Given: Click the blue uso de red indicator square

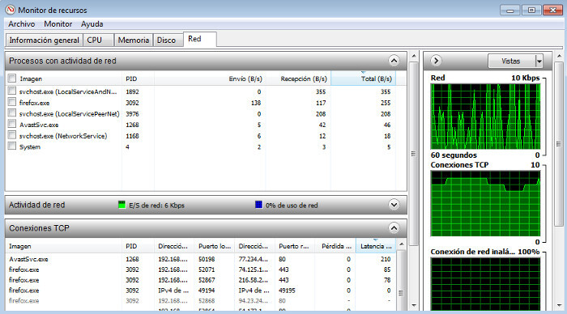Looking at the screenshot, I should 258,205.
